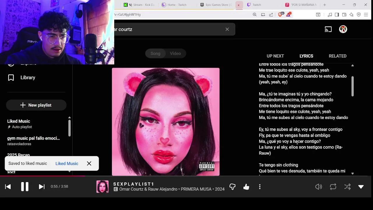Click the Brave Rewards triangle icon

pos(288,15)
